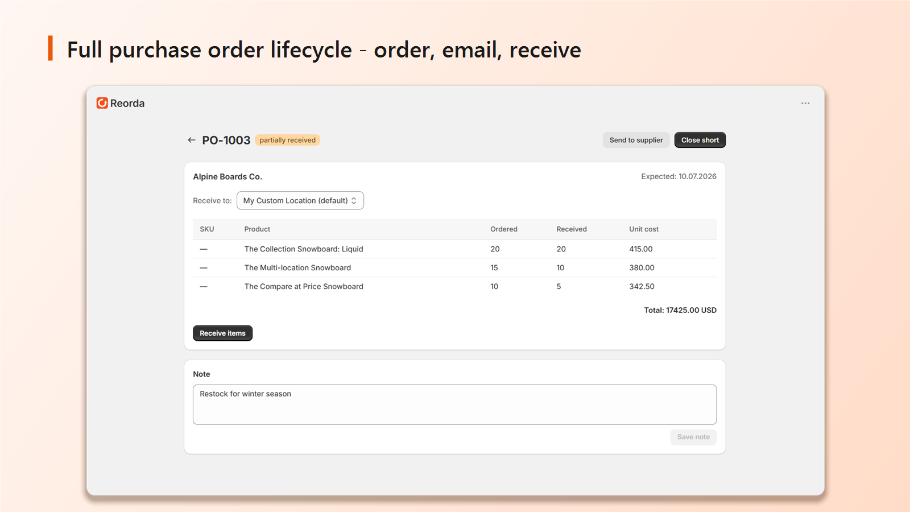910x512 pixels.
Task: Select The Multi-location Snowboard row
Action: click(454, 268)
